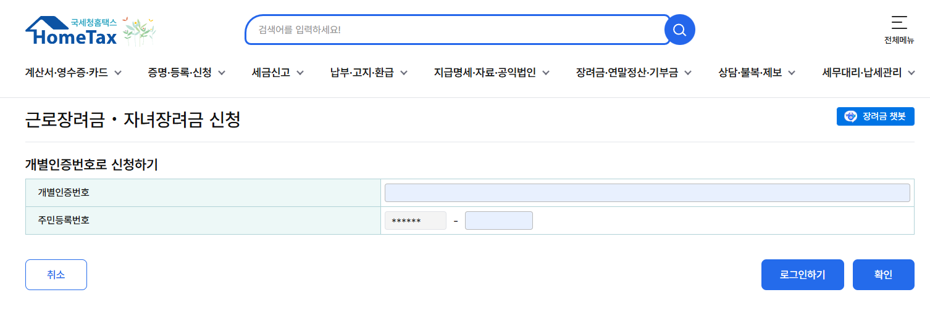Expand chevron beside 계산서·영수증·카드
This screenshot has width=930, height=324.
coord(117,73)
